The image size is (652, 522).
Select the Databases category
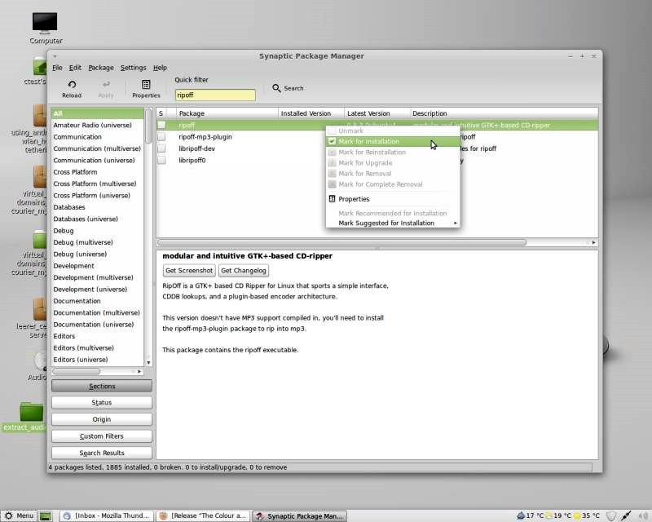97,207
